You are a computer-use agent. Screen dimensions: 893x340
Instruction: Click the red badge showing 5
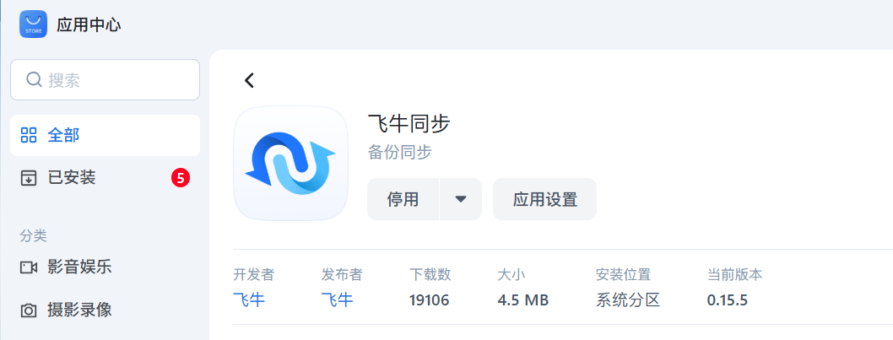(181, 178)
